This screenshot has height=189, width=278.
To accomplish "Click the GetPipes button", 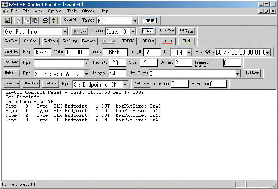I will click(x=51, y=41).
